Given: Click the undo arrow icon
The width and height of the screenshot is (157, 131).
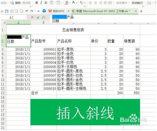Looking at the screenshot, I should pos(27,11).
